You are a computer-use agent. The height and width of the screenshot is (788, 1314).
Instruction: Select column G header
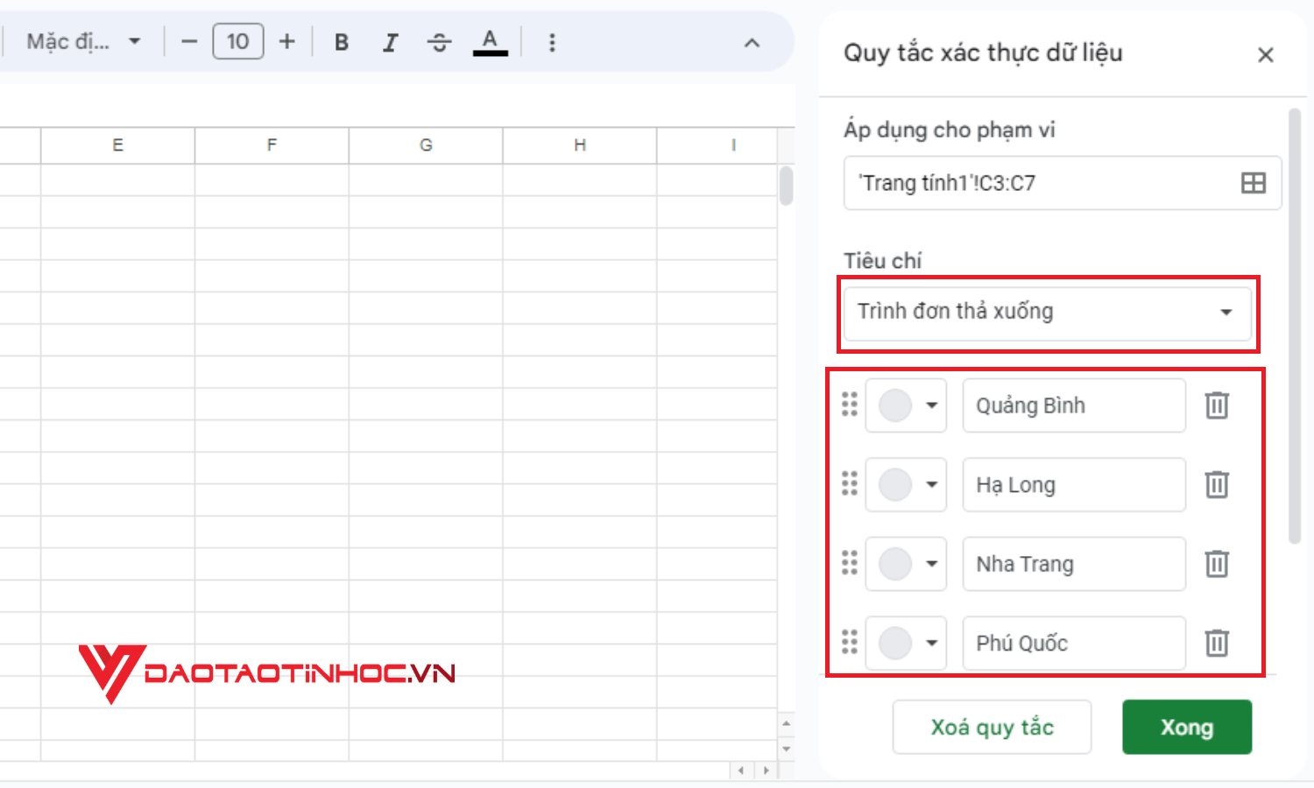[426, 145]
